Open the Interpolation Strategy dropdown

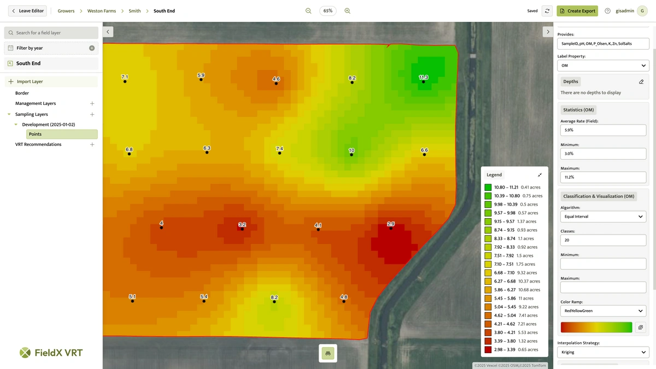coord(603,352)
